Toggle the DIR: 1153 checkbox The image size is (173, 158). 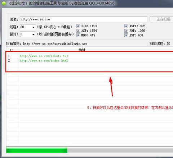tap(78, 26)
